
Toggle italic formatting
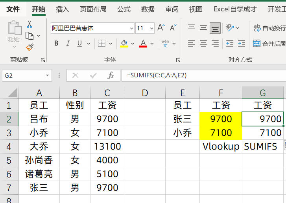(68, 43)
